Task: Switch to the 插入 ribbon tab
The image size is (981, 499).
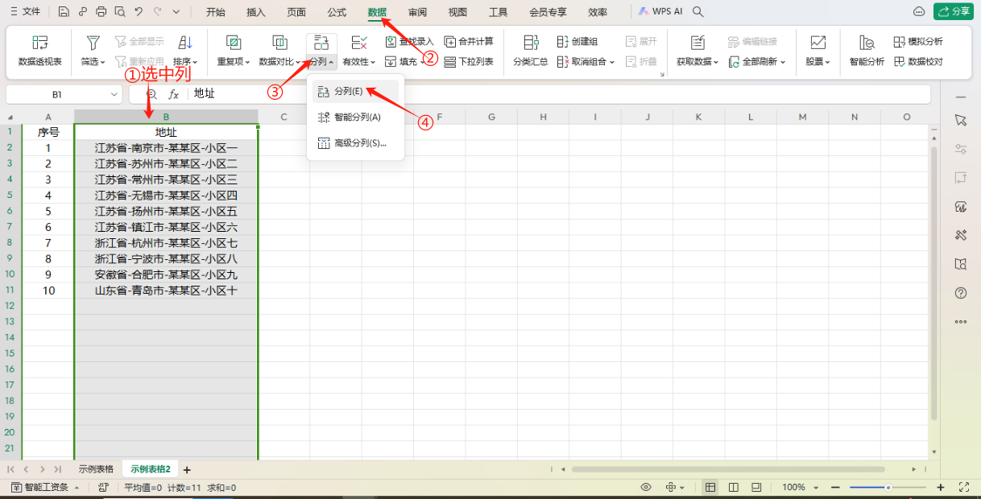Action: (256, 12)
